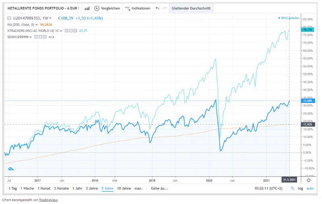Click the redo arrow icon
Viewport: 322px width, 204px height.
coord(165,8)
